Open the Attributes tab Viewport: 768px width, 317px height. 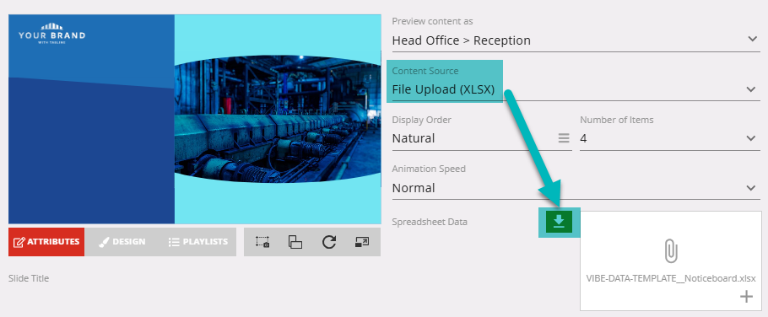click(x=46, y=242)
